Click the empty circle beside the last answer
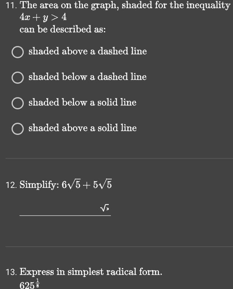 17,129
